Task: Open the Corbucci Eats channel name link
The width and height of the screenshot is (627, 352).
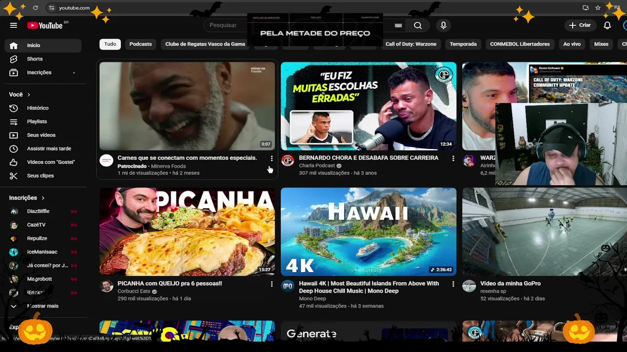Action: click(134, 291)
